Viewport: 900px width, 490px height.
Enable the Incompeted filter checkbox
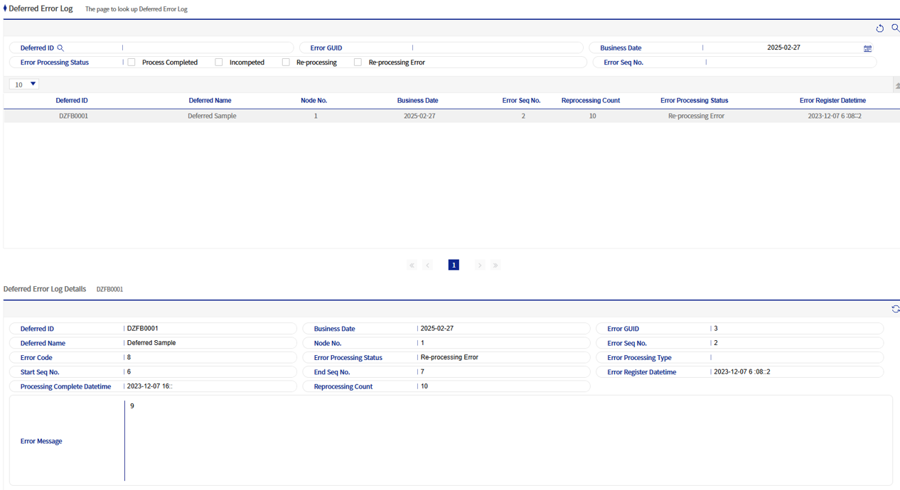coord(218,62)
